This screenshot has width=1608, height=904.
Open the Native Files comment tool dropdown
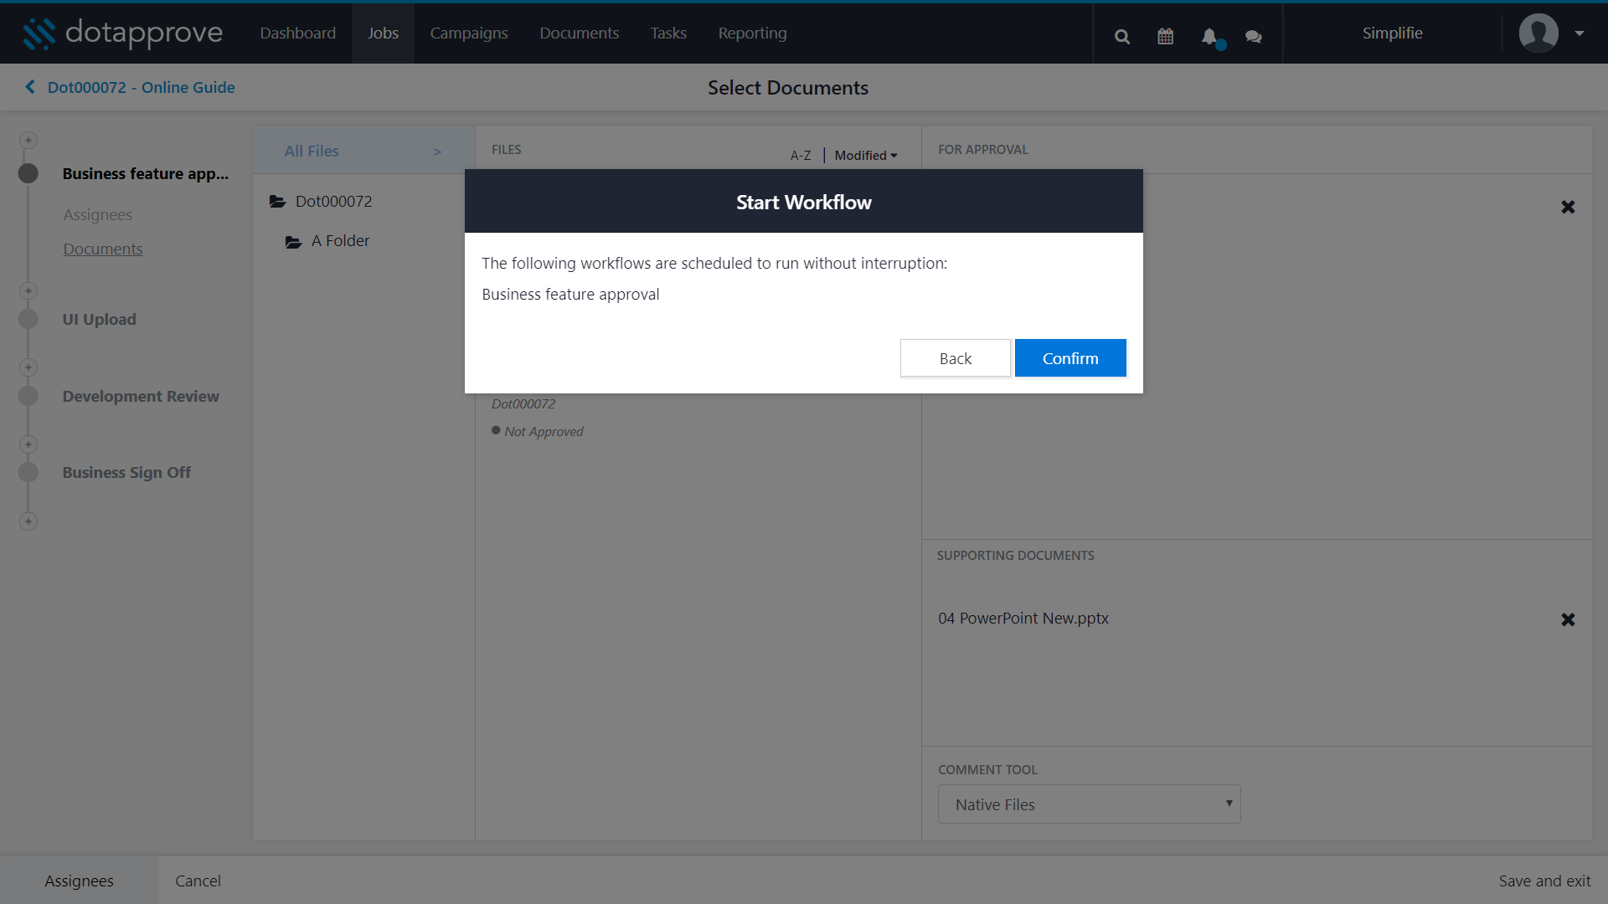coord(1089,804)
